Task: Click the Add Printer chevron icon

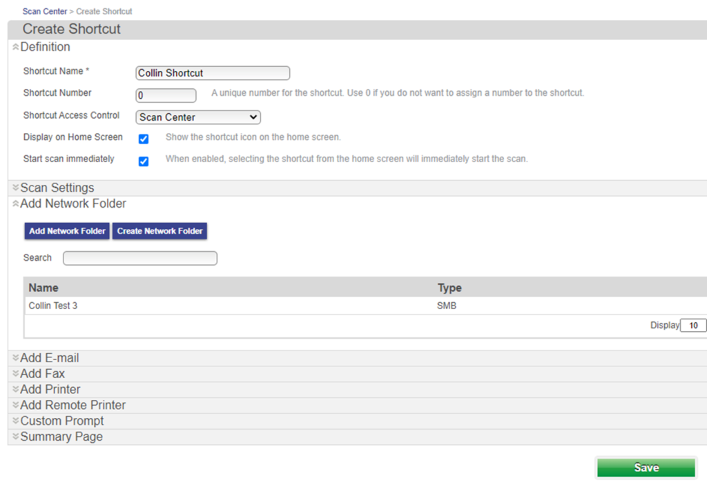Action: (15, 390)
